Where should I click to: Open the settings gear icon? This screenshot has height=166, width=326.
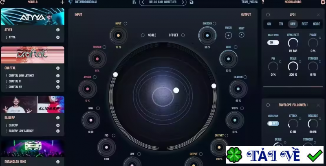tap(323, 2)
